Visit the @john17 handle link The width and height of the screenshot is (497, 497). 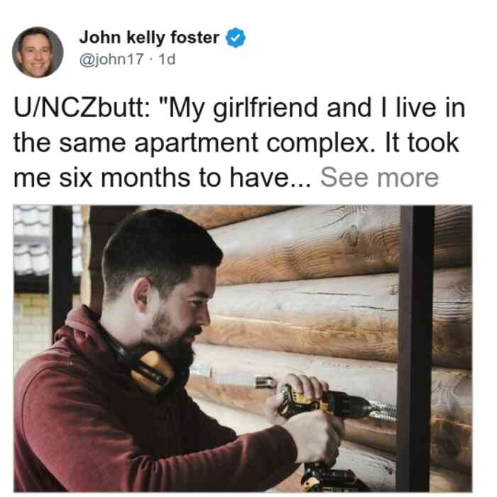[111, 59]
